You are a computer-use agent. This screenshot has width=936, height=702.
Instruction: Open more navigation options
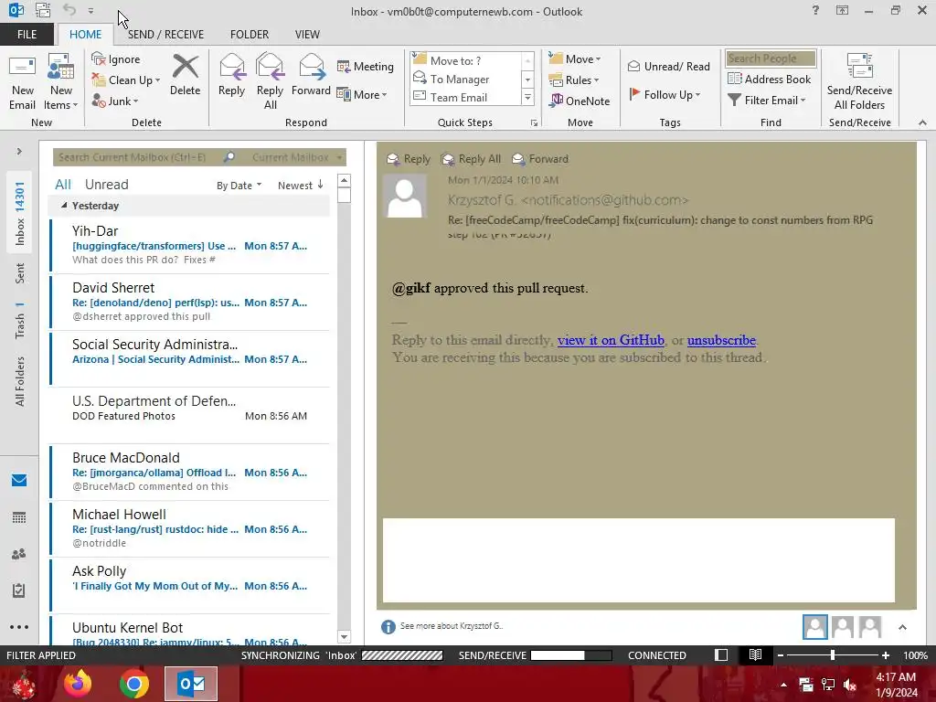coord(19,627)
